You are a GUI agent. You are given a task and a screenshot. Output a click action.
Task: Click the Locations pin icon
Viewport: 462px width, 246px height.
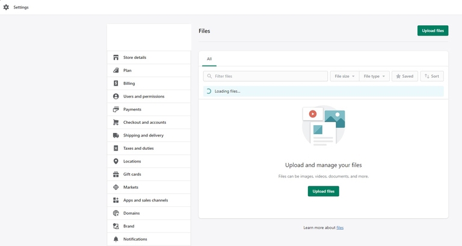point(116,161)
